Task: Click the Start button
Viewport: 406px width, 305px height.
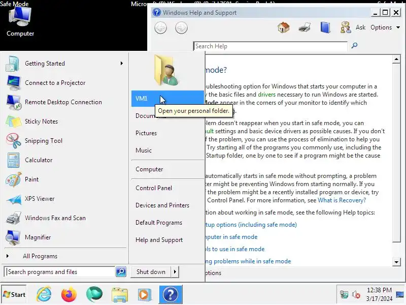Action: pos(14,295)
